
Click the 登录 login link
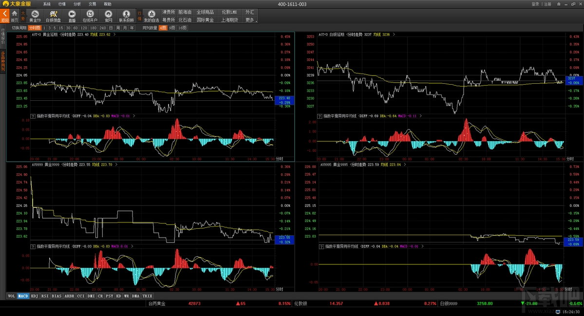click(535, 4)
